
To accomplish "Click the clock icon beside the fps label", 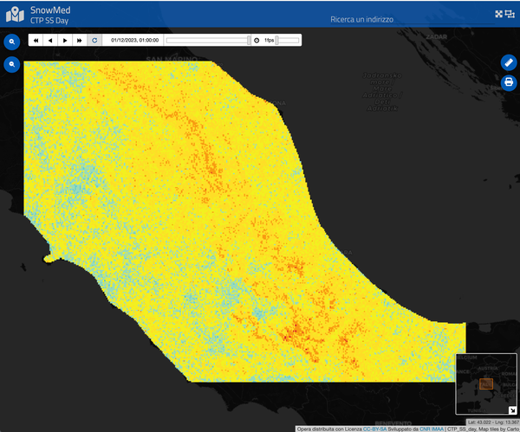I will point(257,40).
